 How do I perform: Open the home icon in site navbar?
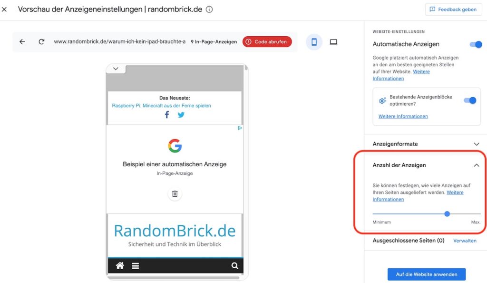coord(120,265)
